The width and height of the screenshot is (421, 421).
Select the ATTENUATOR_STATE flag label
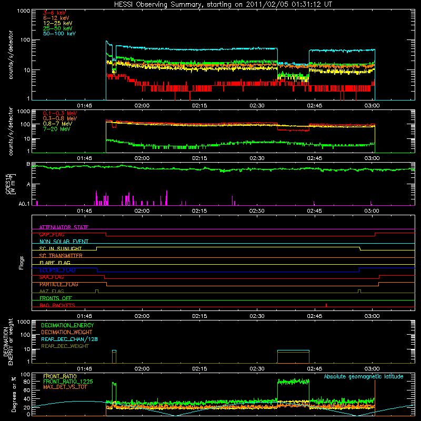pyautogui.click(x=64, y=227)
